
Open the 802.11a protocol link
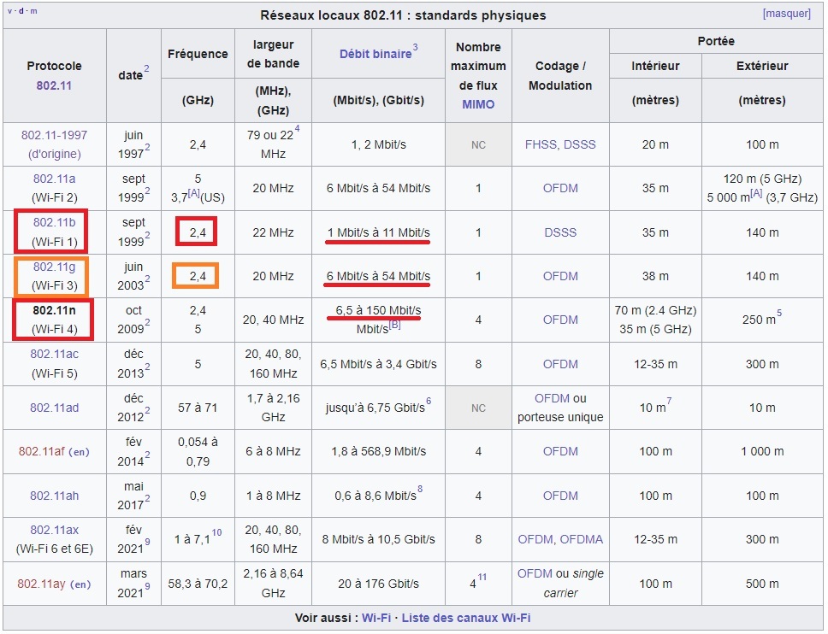54,179
